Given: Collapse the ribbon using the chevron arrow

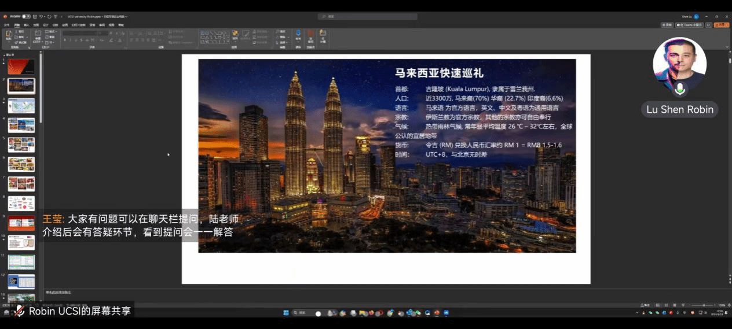Looking at the screenshot, I should point(727,47).
